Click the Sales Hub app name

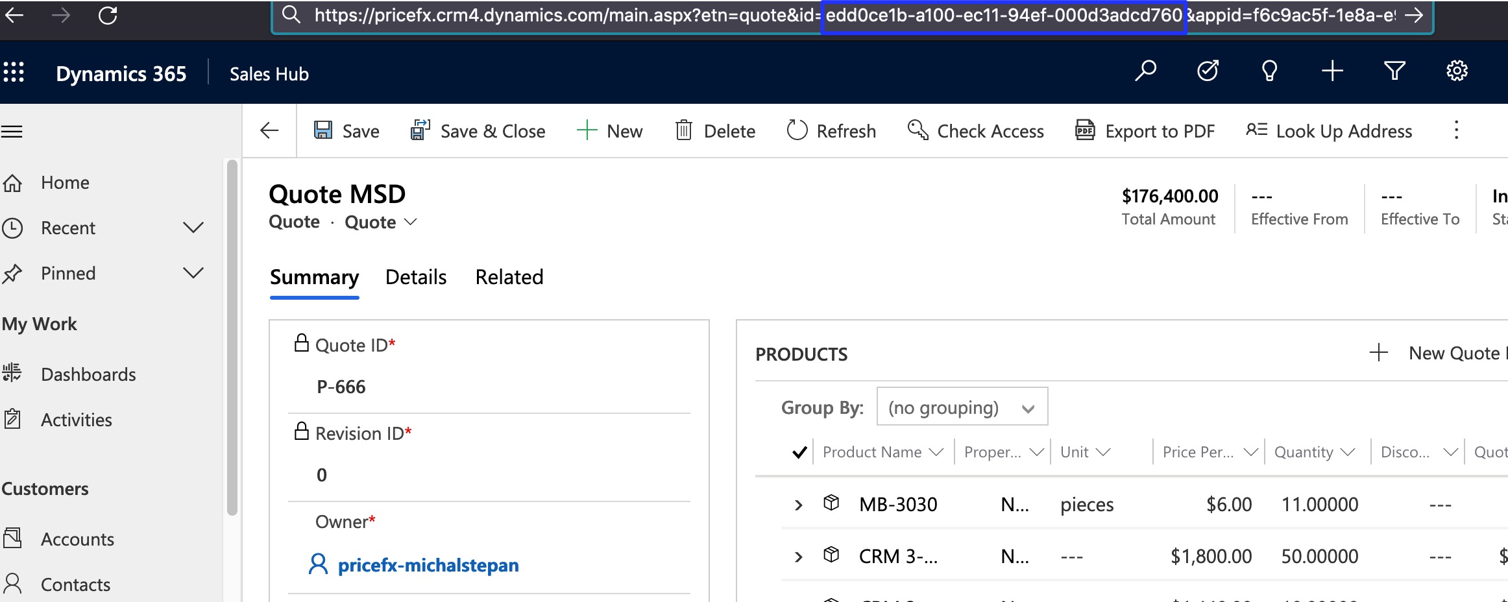269,74
